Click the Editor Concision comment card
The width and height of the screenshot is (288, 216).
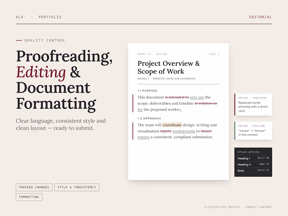pos(253,104)
